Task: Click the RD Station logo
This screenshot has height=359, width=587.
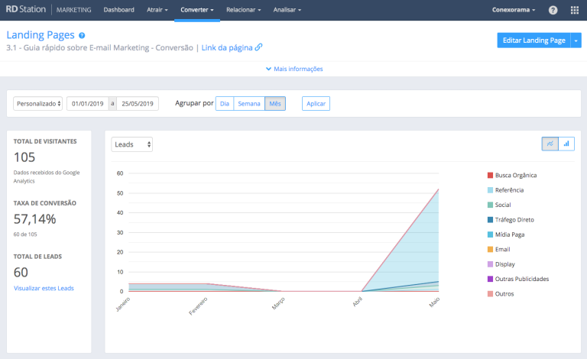Action: coord(28,10)
